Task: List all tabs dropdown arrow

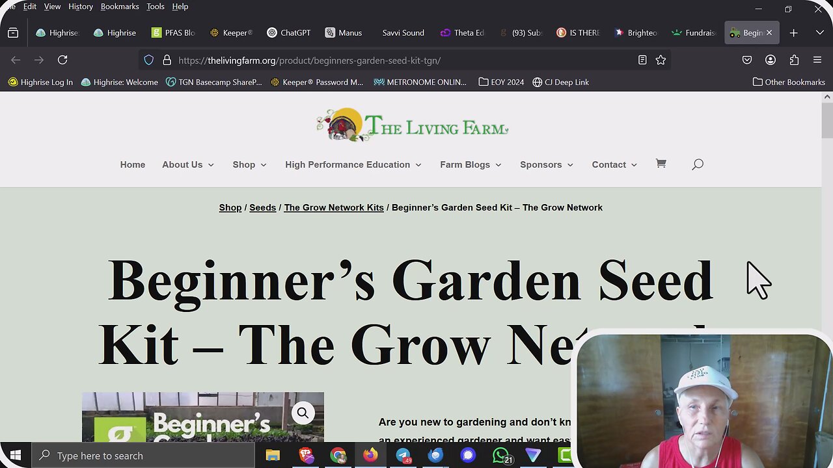Action: [x=819, y=32]
